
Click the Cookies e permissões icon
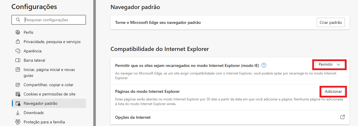click(18, 94)
